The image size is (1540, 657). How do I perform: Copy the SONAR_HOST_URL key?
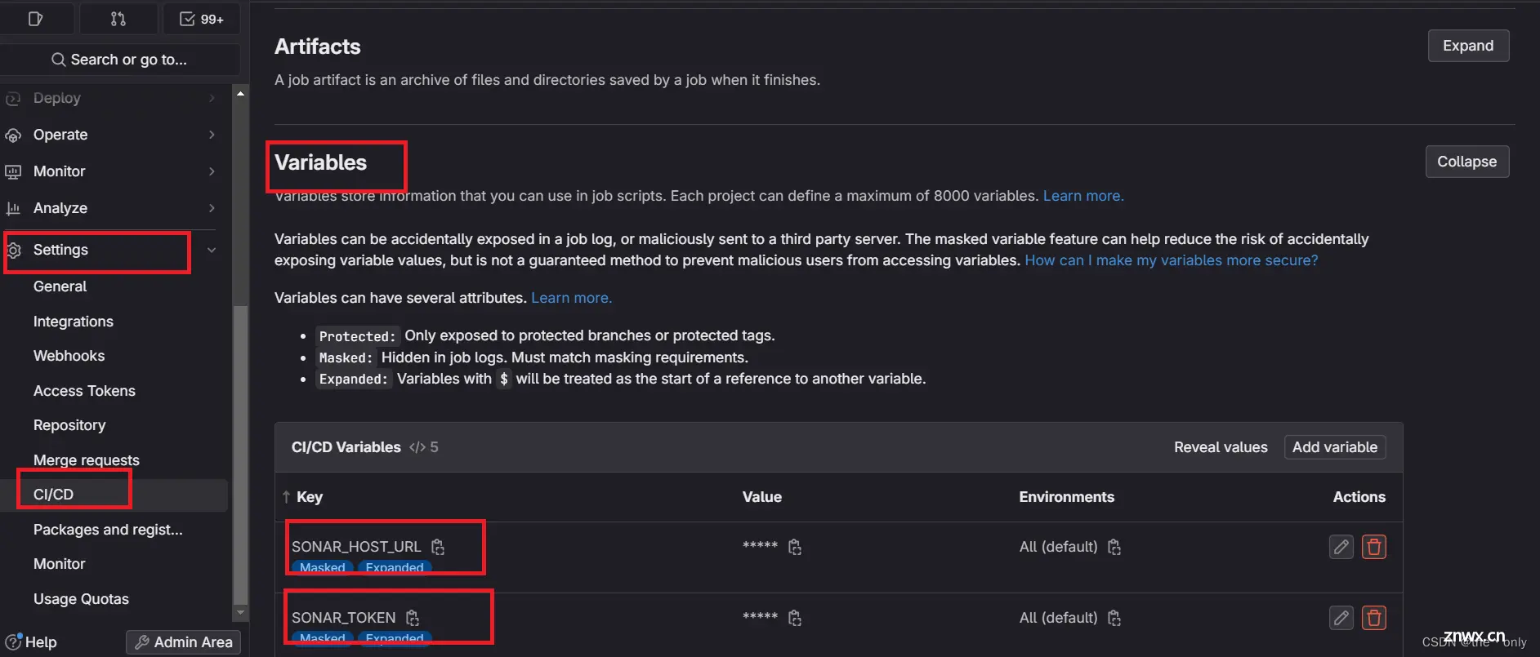[x=438, y=547]
